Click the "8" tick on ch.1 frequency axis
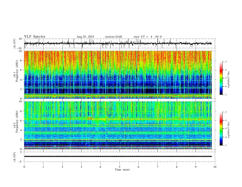The image size is (242, 187). 21,61
